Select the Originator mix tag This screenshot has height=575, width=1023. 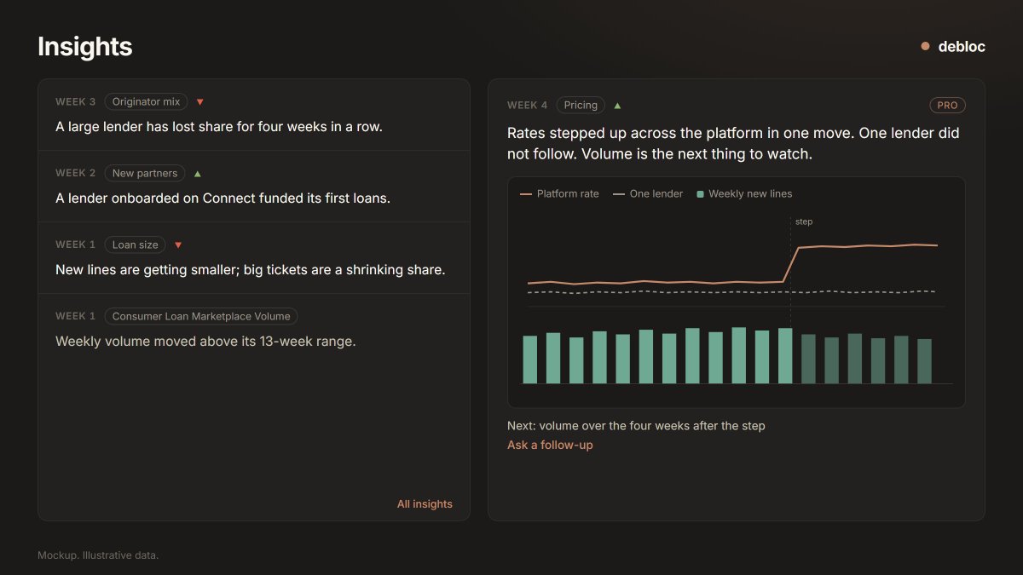[147, 101]
